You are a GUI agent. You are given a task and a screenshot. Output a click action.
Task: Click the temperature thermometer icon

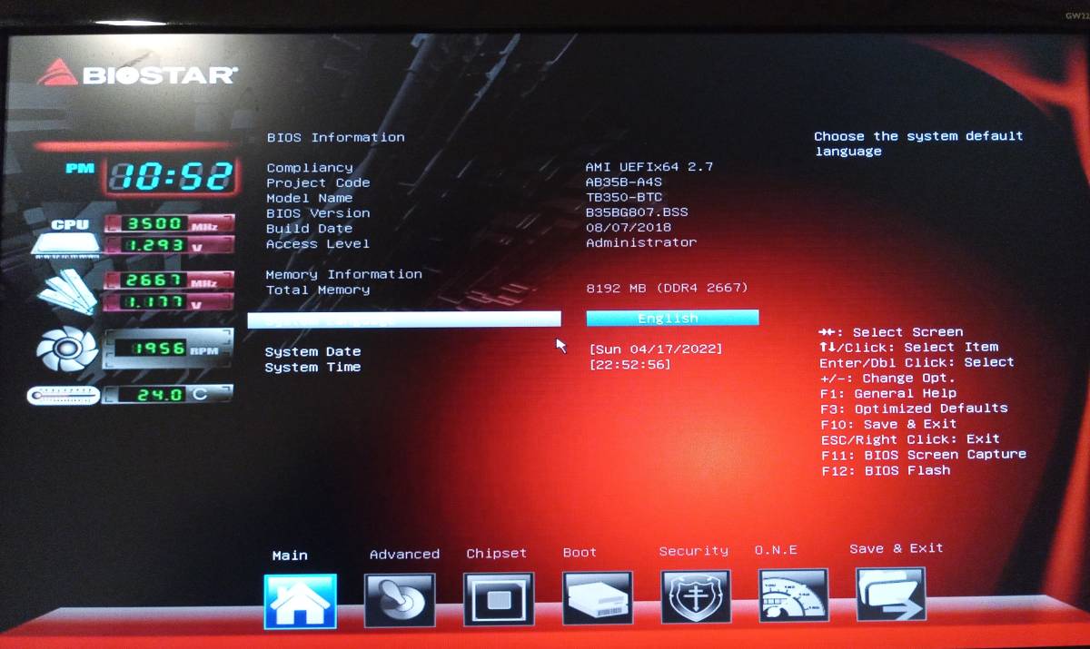(62, 394)
